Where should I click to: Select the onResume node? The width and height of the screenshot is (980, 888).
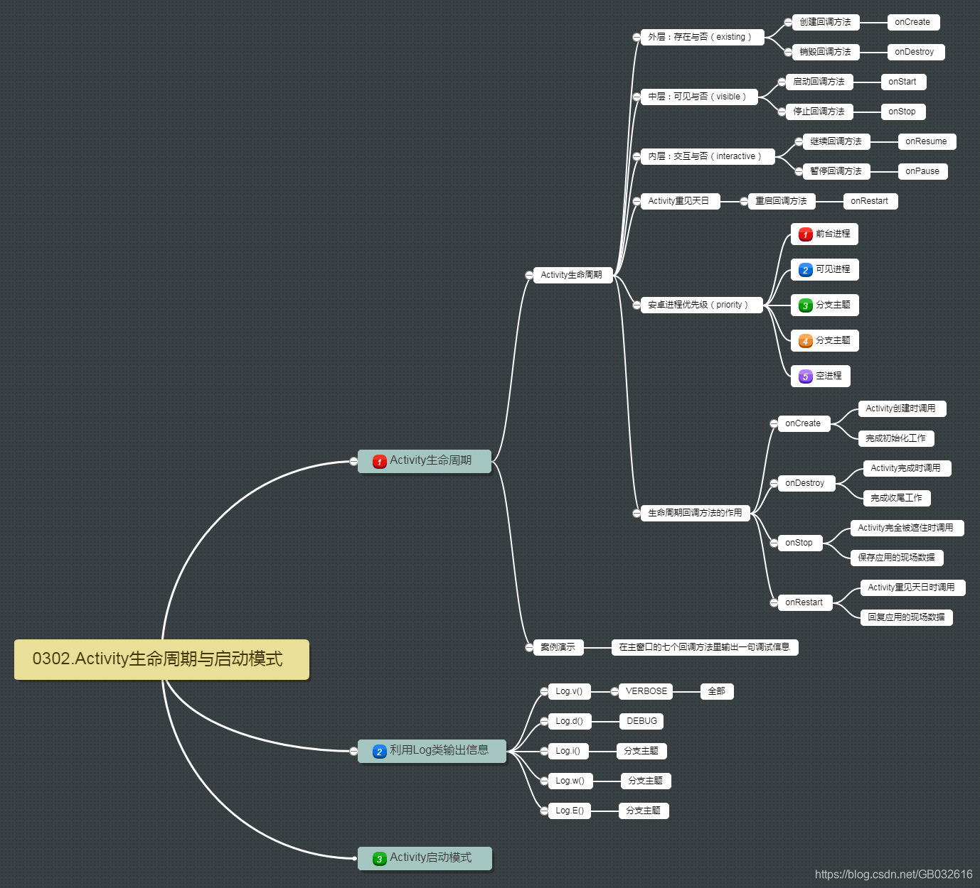(x=927, y=141)
